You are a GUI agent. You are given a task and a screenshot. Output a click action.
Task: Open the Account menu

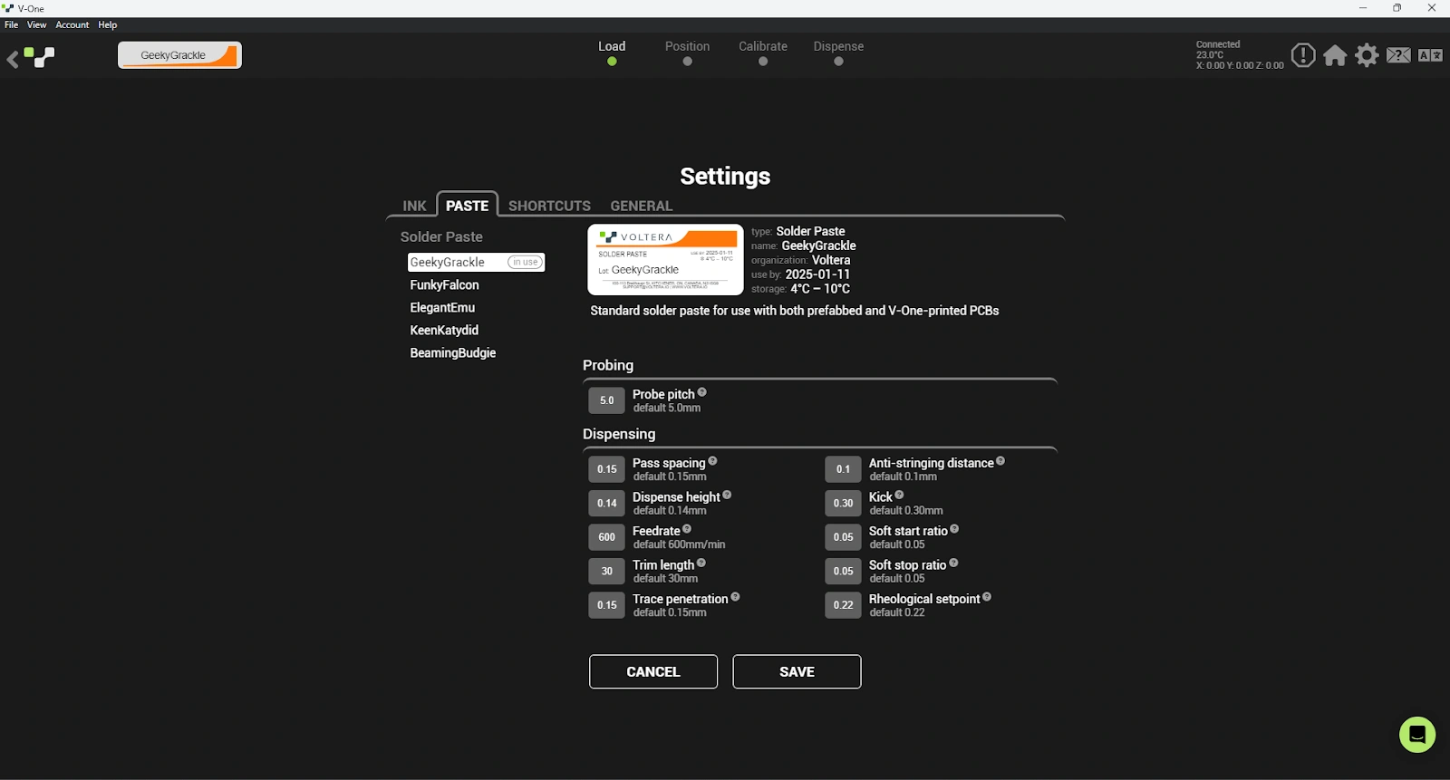click(x=72, y=24)
